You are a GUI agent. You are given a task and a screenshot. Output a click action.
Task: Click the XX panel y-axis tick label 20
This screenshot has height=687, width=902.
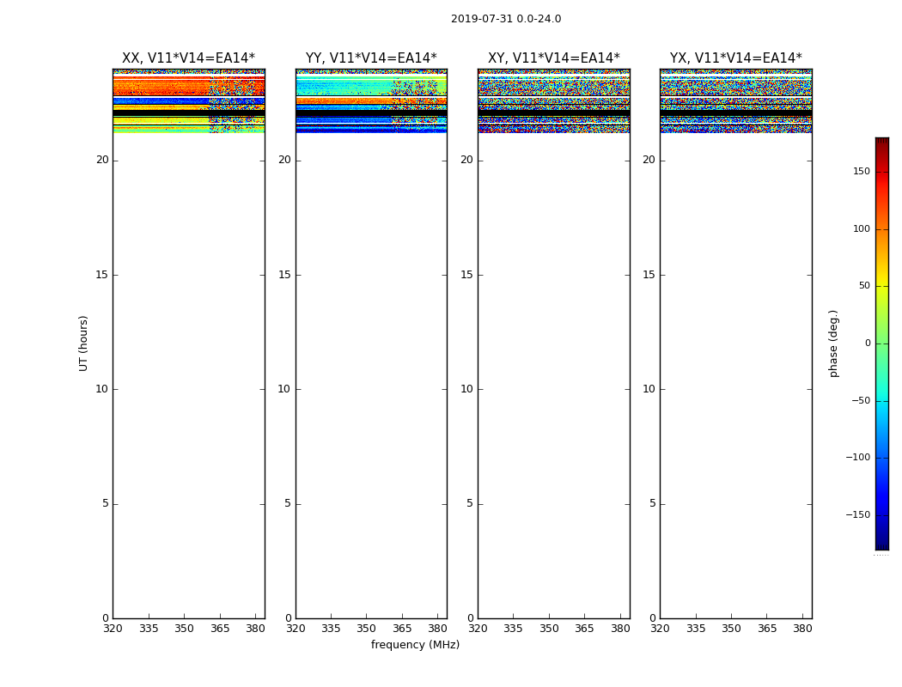pos(102,160)
